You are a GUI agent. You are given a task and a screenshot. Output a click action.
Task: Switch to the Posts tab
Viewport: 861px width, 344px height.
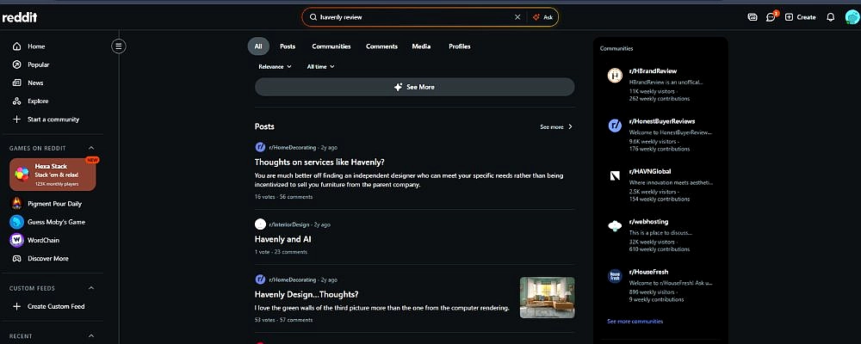point(288,46)
